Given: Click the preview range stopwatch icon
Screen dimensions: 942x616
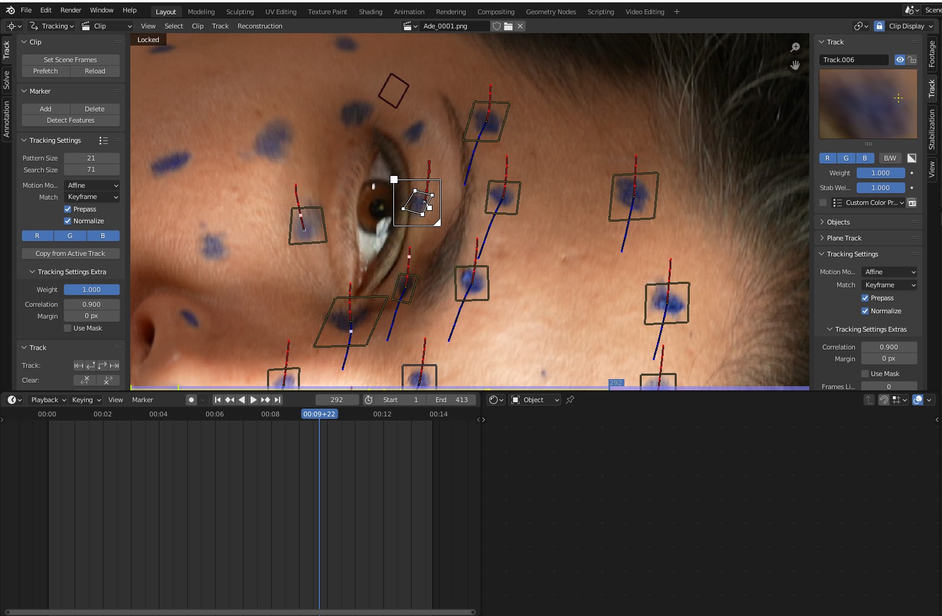Looking at the screenshot, I should 369,400.
